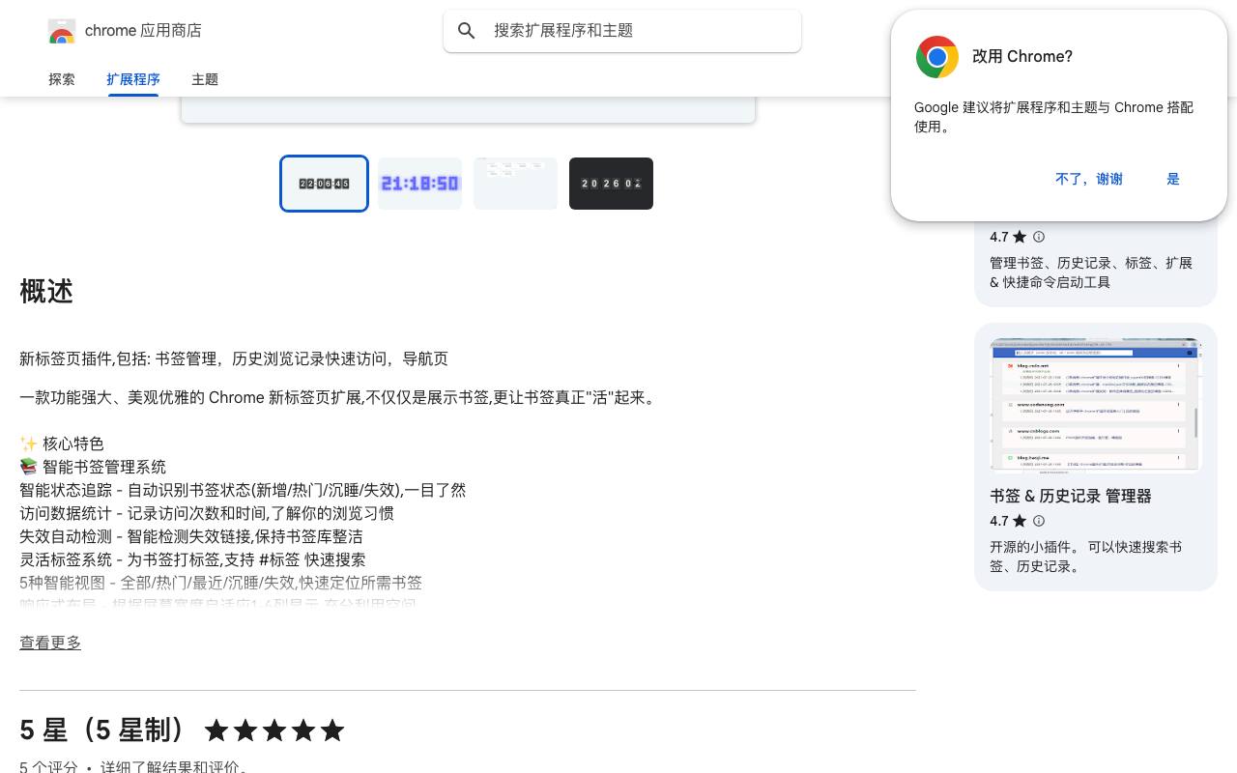Select the dark 202602 thumbnail
The image size is (1237, 773).
point(611,184)
